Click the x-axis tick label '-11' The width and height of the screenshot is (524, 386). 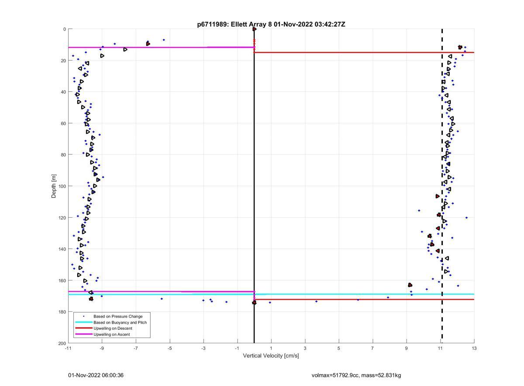coord(68,348)
